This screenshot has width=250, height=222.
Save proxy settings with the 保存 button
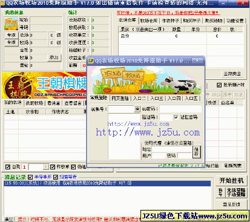pos(197,152)
